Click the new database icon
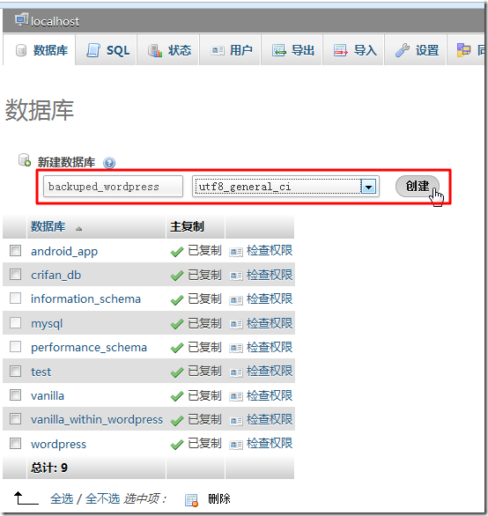Image resolution: width=488 pixels, height=516 pixels. [25, 160]
